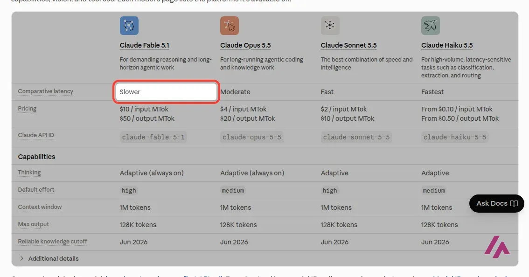
Task: Click the From $0.50 / output MTok price
Action: 460,118
